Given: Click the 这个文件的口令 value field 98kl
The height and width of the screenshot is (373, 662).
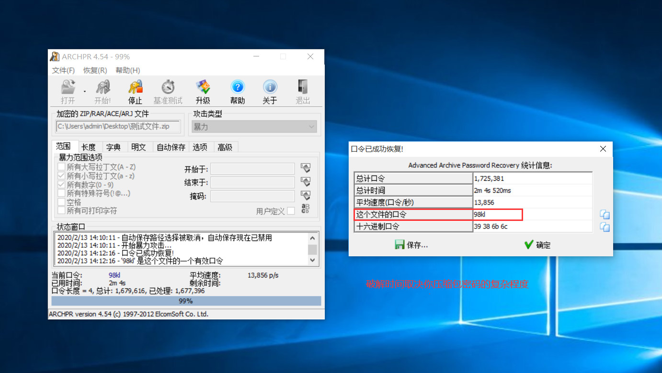Looking at the screenshot, I should [533, 215].
